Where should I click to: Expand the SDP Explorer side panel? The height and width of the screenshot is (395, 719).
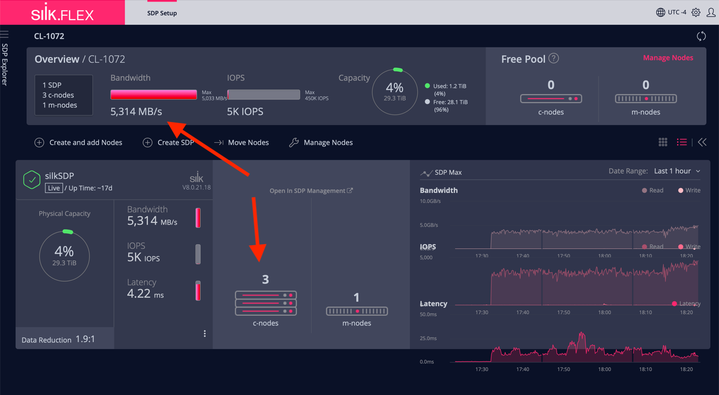click(5, 64)
